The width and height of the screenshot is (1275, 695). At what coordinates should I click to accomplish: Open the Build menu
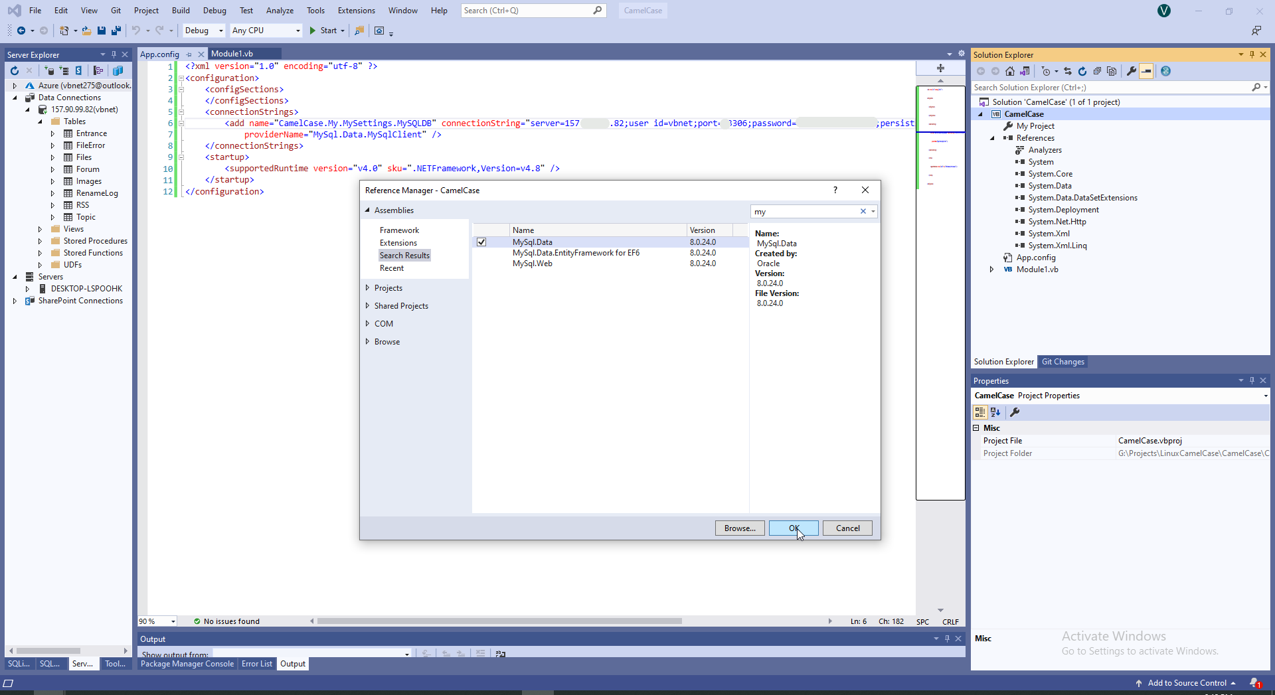point(181,11)
